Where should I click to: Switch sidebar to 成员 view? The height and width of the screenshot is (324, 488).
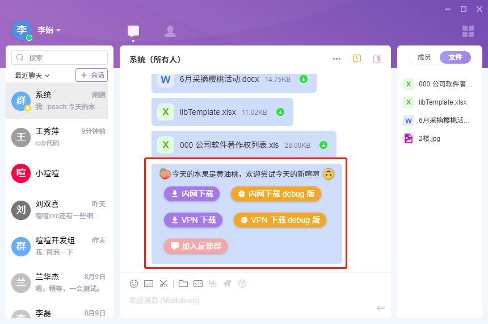pyautogui.click(x=424, y=57)
